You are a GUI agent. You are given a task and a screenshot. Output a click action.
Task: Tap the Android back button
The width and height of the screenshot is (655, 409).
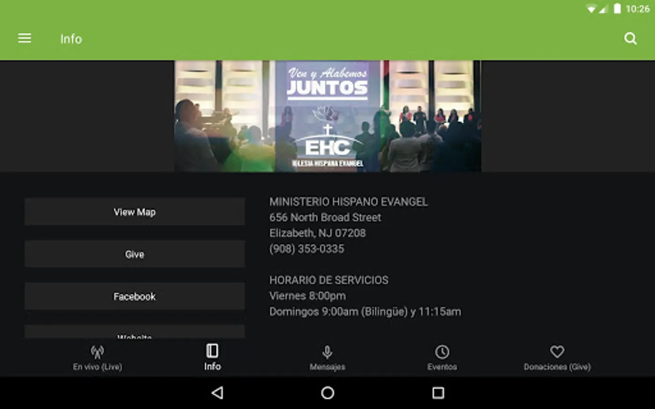pos(217,393)
